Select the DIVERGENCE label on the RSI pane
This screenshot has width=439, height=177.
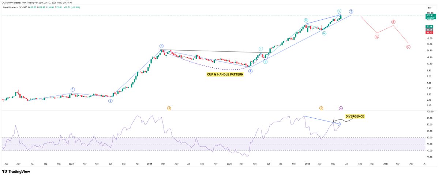coord(355,117)
